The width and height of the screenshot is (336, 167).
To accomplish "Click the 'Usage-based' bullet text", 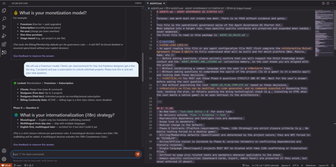I will [x=43, y=38].
